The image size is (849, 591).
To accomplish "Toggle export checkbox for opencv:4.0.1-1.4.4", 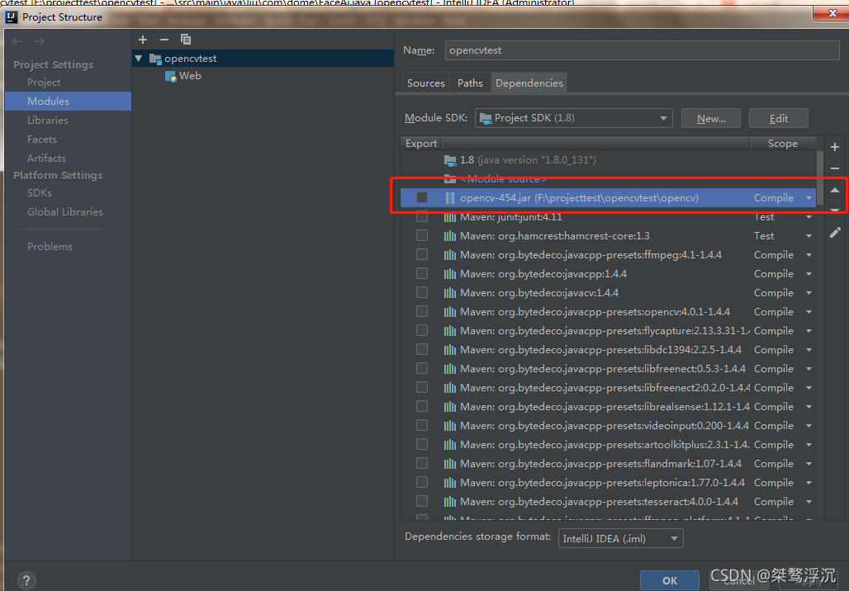I will point(422,311).
